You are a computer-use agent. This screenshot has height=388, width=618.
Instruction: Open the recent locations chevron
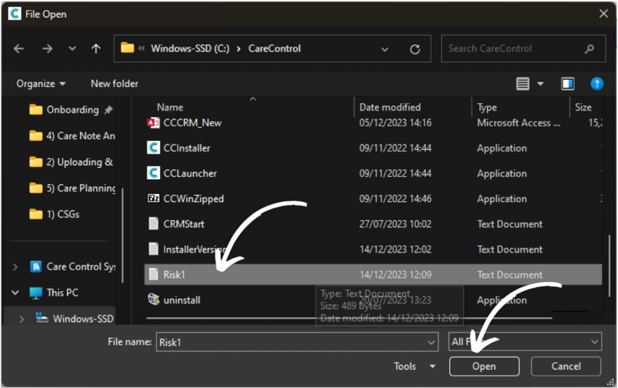[72, 49]
